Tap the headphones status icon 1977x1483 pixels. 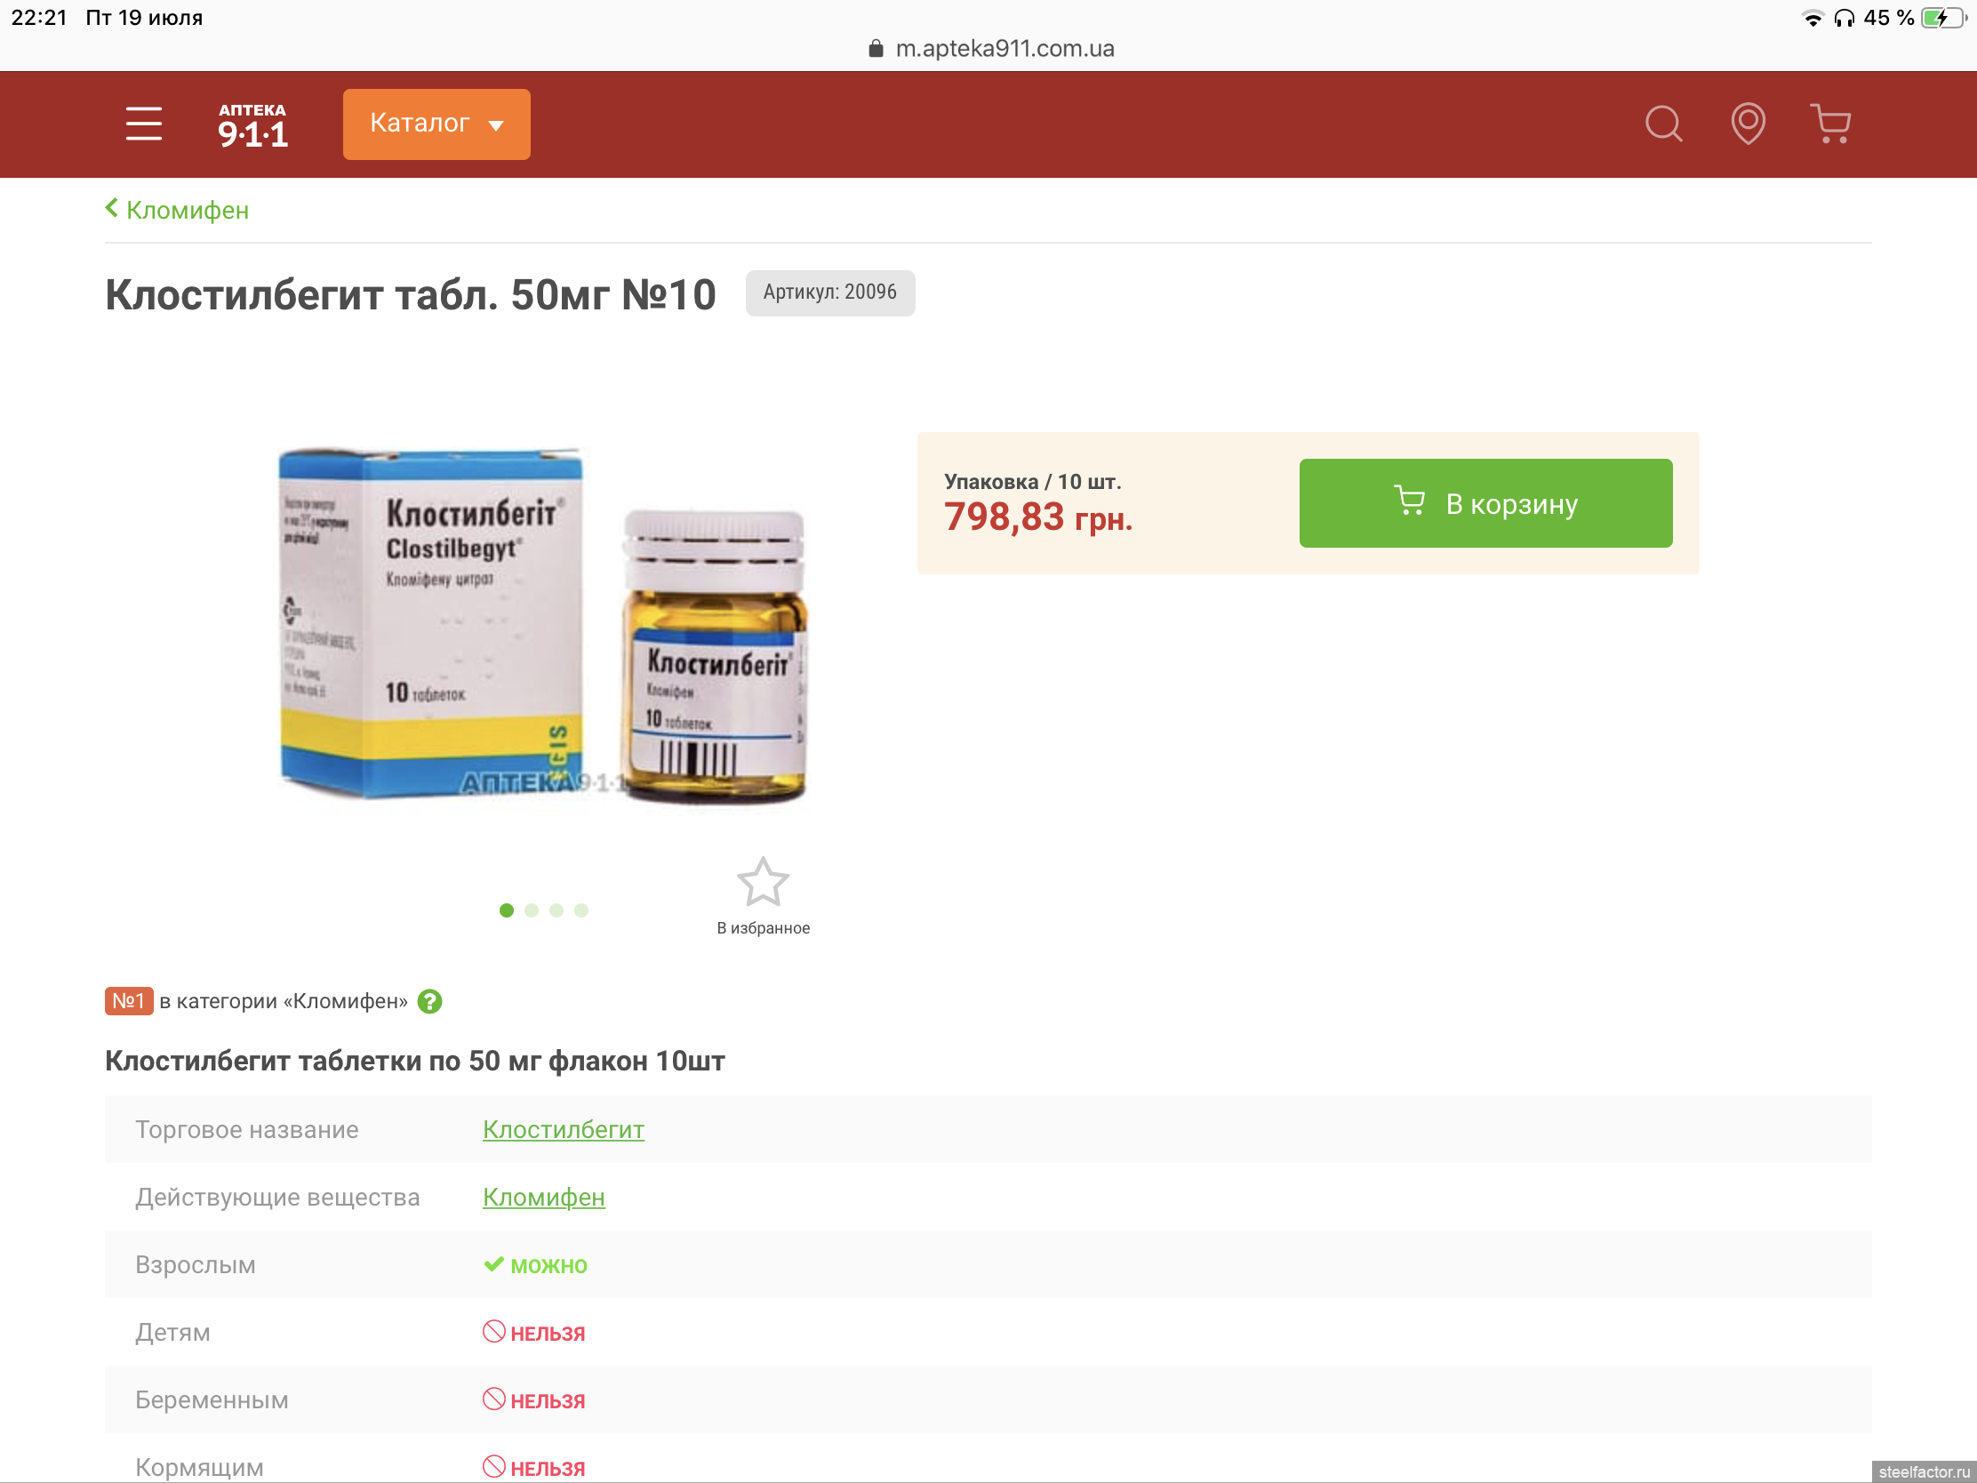click(1844, 18)
